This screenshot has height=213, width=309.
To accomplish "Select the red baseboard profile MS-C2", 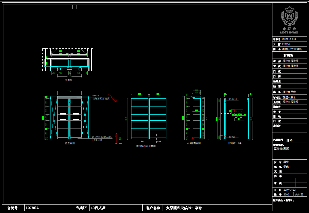I will pos(116,138).
